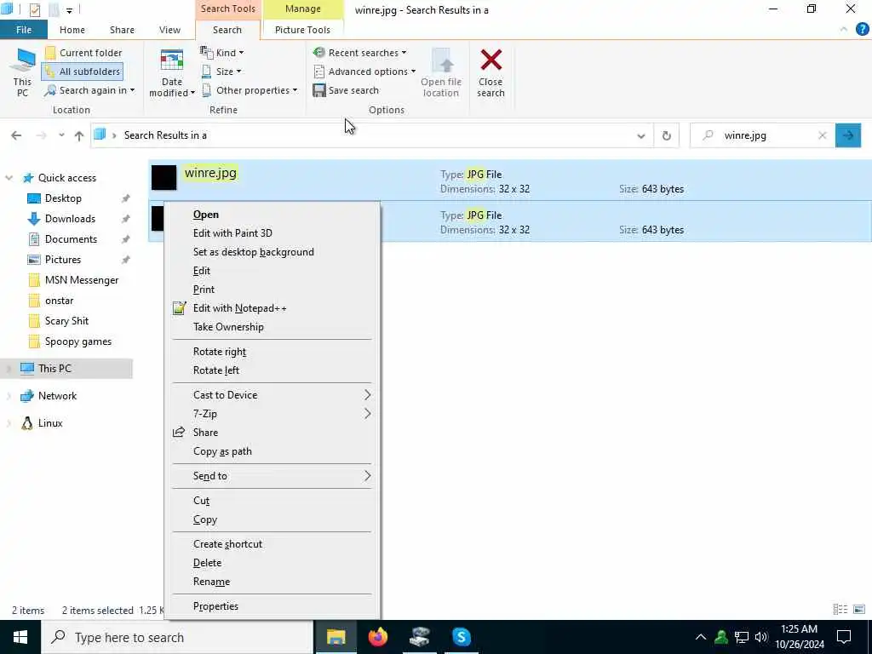The width and height of the screenshot is (872, 654).
Task: Open Kind filter dropdown
Action: [222, 53]
